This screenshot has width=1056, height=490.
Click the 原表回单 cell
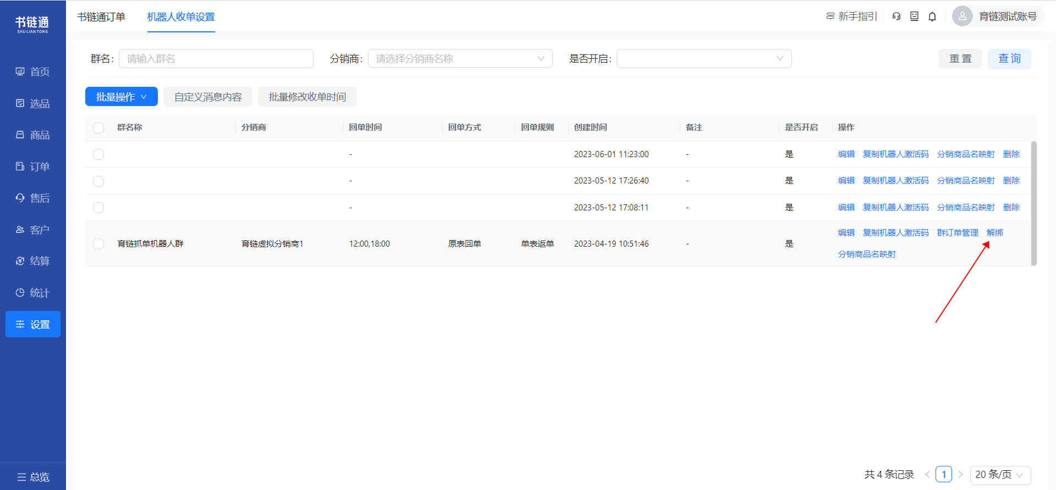click(465, 244)
